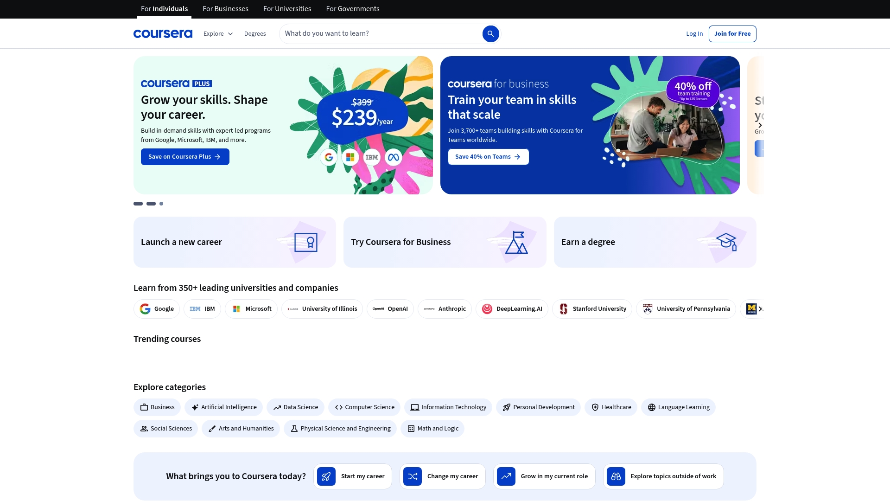Click Save 40% on Teams button

point(488,157)
